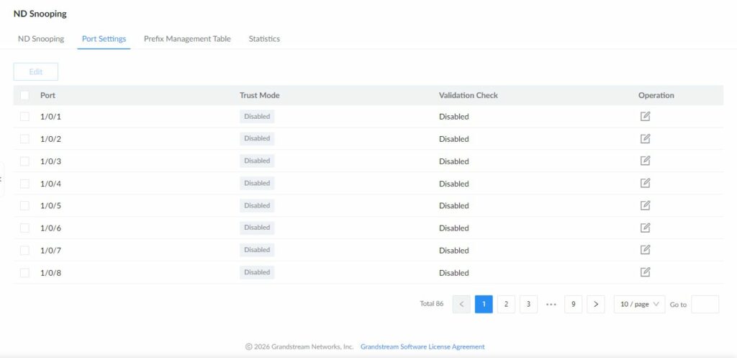Check the box for port 1/0/4
Viewport: 737px width, 358px height.
pyautogui.click(x=24, y=184)
